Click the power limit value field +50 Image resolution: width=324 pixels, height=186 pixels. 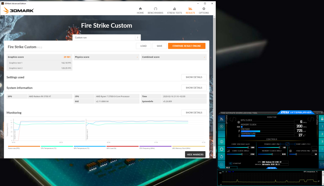point(283,147)
